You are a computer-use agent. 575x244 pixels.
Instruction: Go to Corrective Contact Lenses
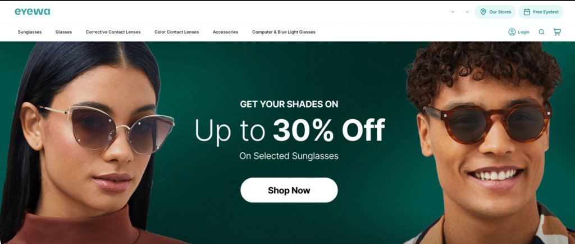pyautogui.click(x=113, y=32)
